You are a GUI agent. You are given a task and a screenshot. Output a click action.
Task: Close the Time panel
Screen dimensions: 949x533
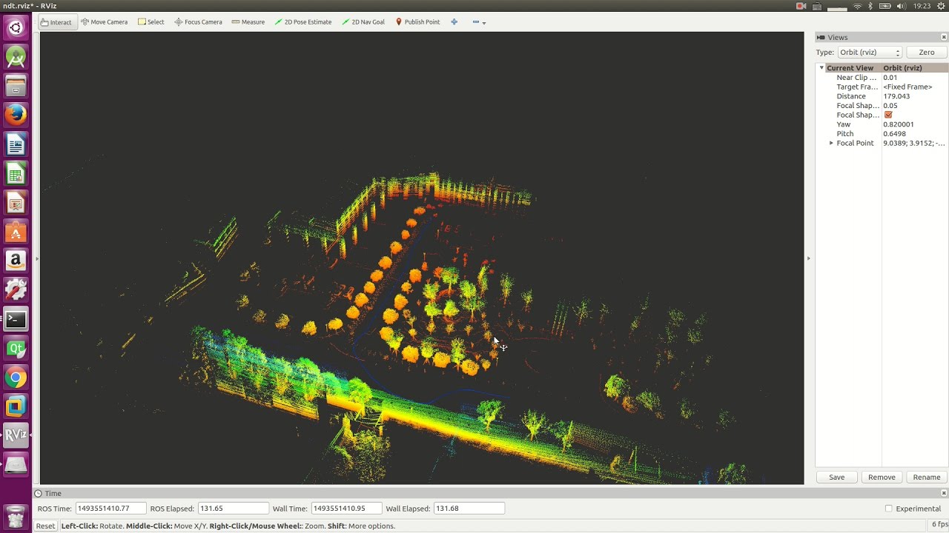944,493
